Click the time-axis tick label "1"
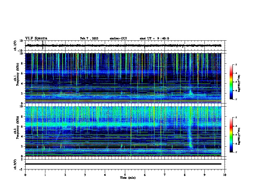The height and width of the screenshot is (196, 253). pos(45,175)
